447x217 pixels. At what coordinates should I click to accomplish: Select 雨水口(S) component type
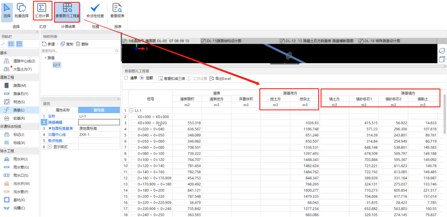[x=16, y=175]
